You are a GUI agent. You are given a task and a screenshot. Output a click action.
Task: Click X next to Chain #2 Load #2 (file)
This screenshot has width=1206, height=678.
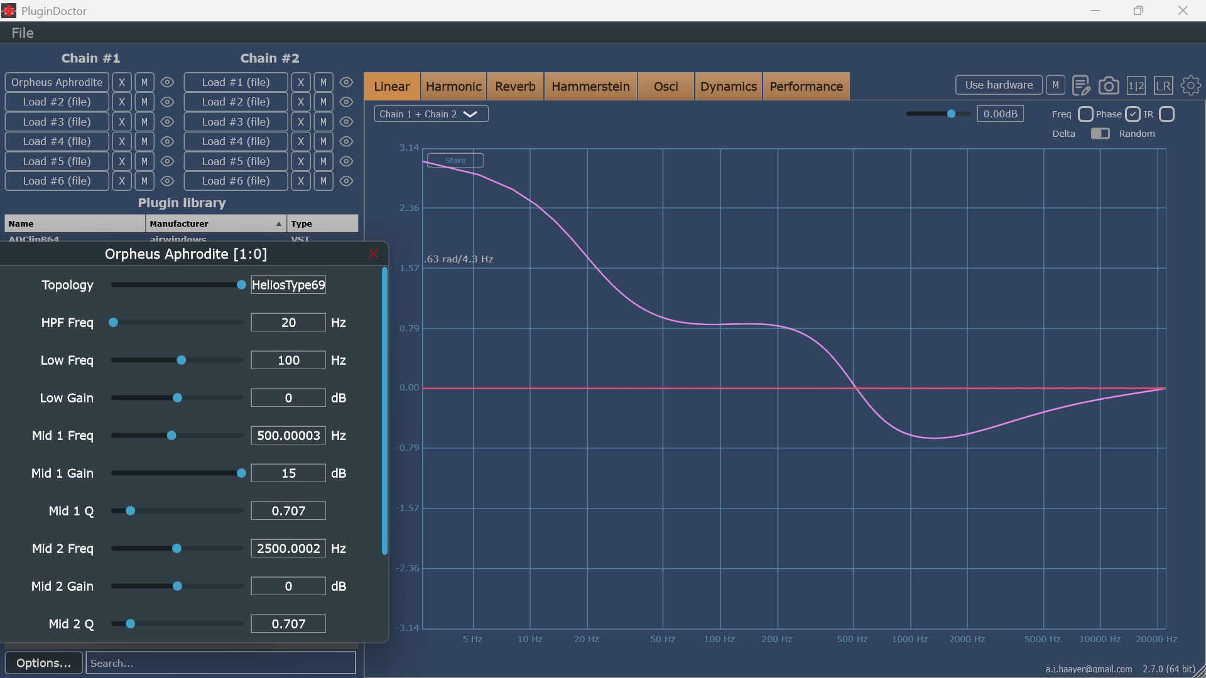(x=301, y=102)
